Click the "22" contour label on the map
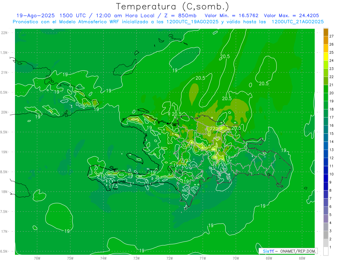This screenshot has height=262, width=339. click(213, 129)
